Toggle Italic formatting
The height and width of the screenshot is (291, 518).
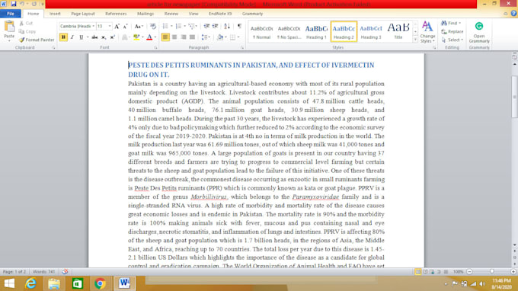pos(72,37)
